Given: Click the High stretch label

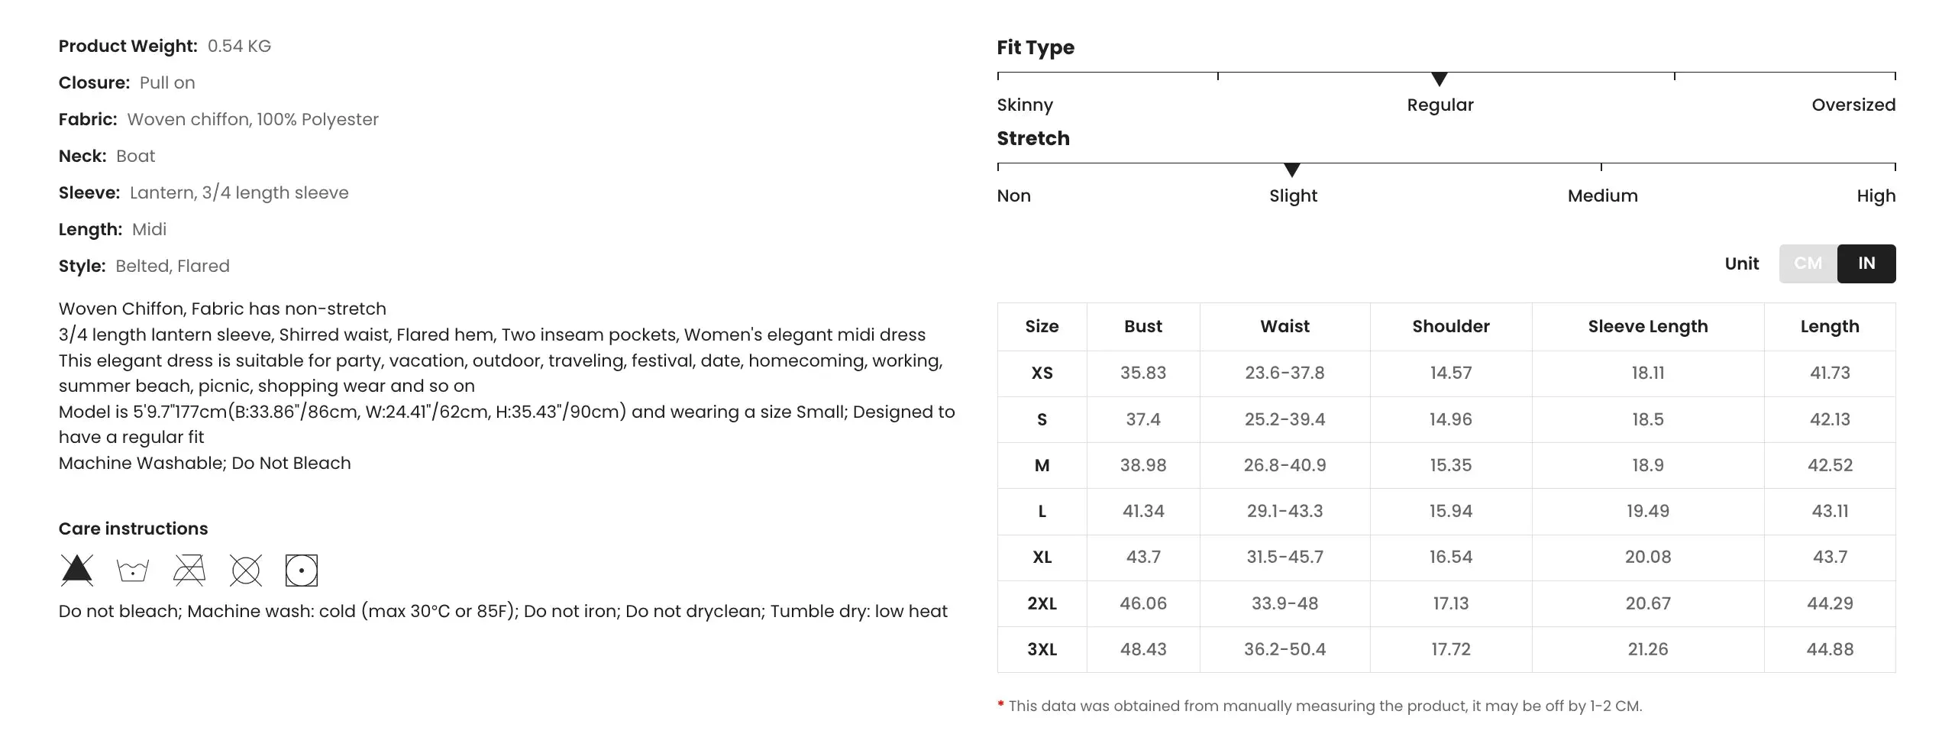Looking at the screenshot, I should point(1876,196).
